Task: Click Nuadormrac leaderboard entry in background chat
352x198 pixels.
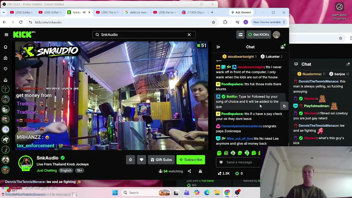Action: tap(312, 74)
